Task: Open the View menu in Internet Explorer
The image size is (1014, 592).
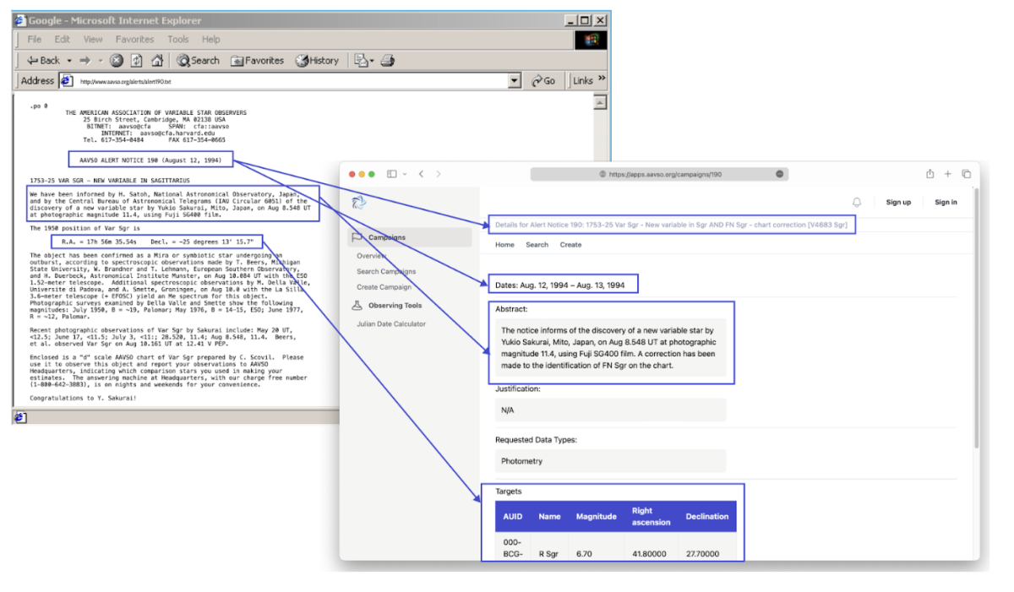Action: tap(93, 39)
